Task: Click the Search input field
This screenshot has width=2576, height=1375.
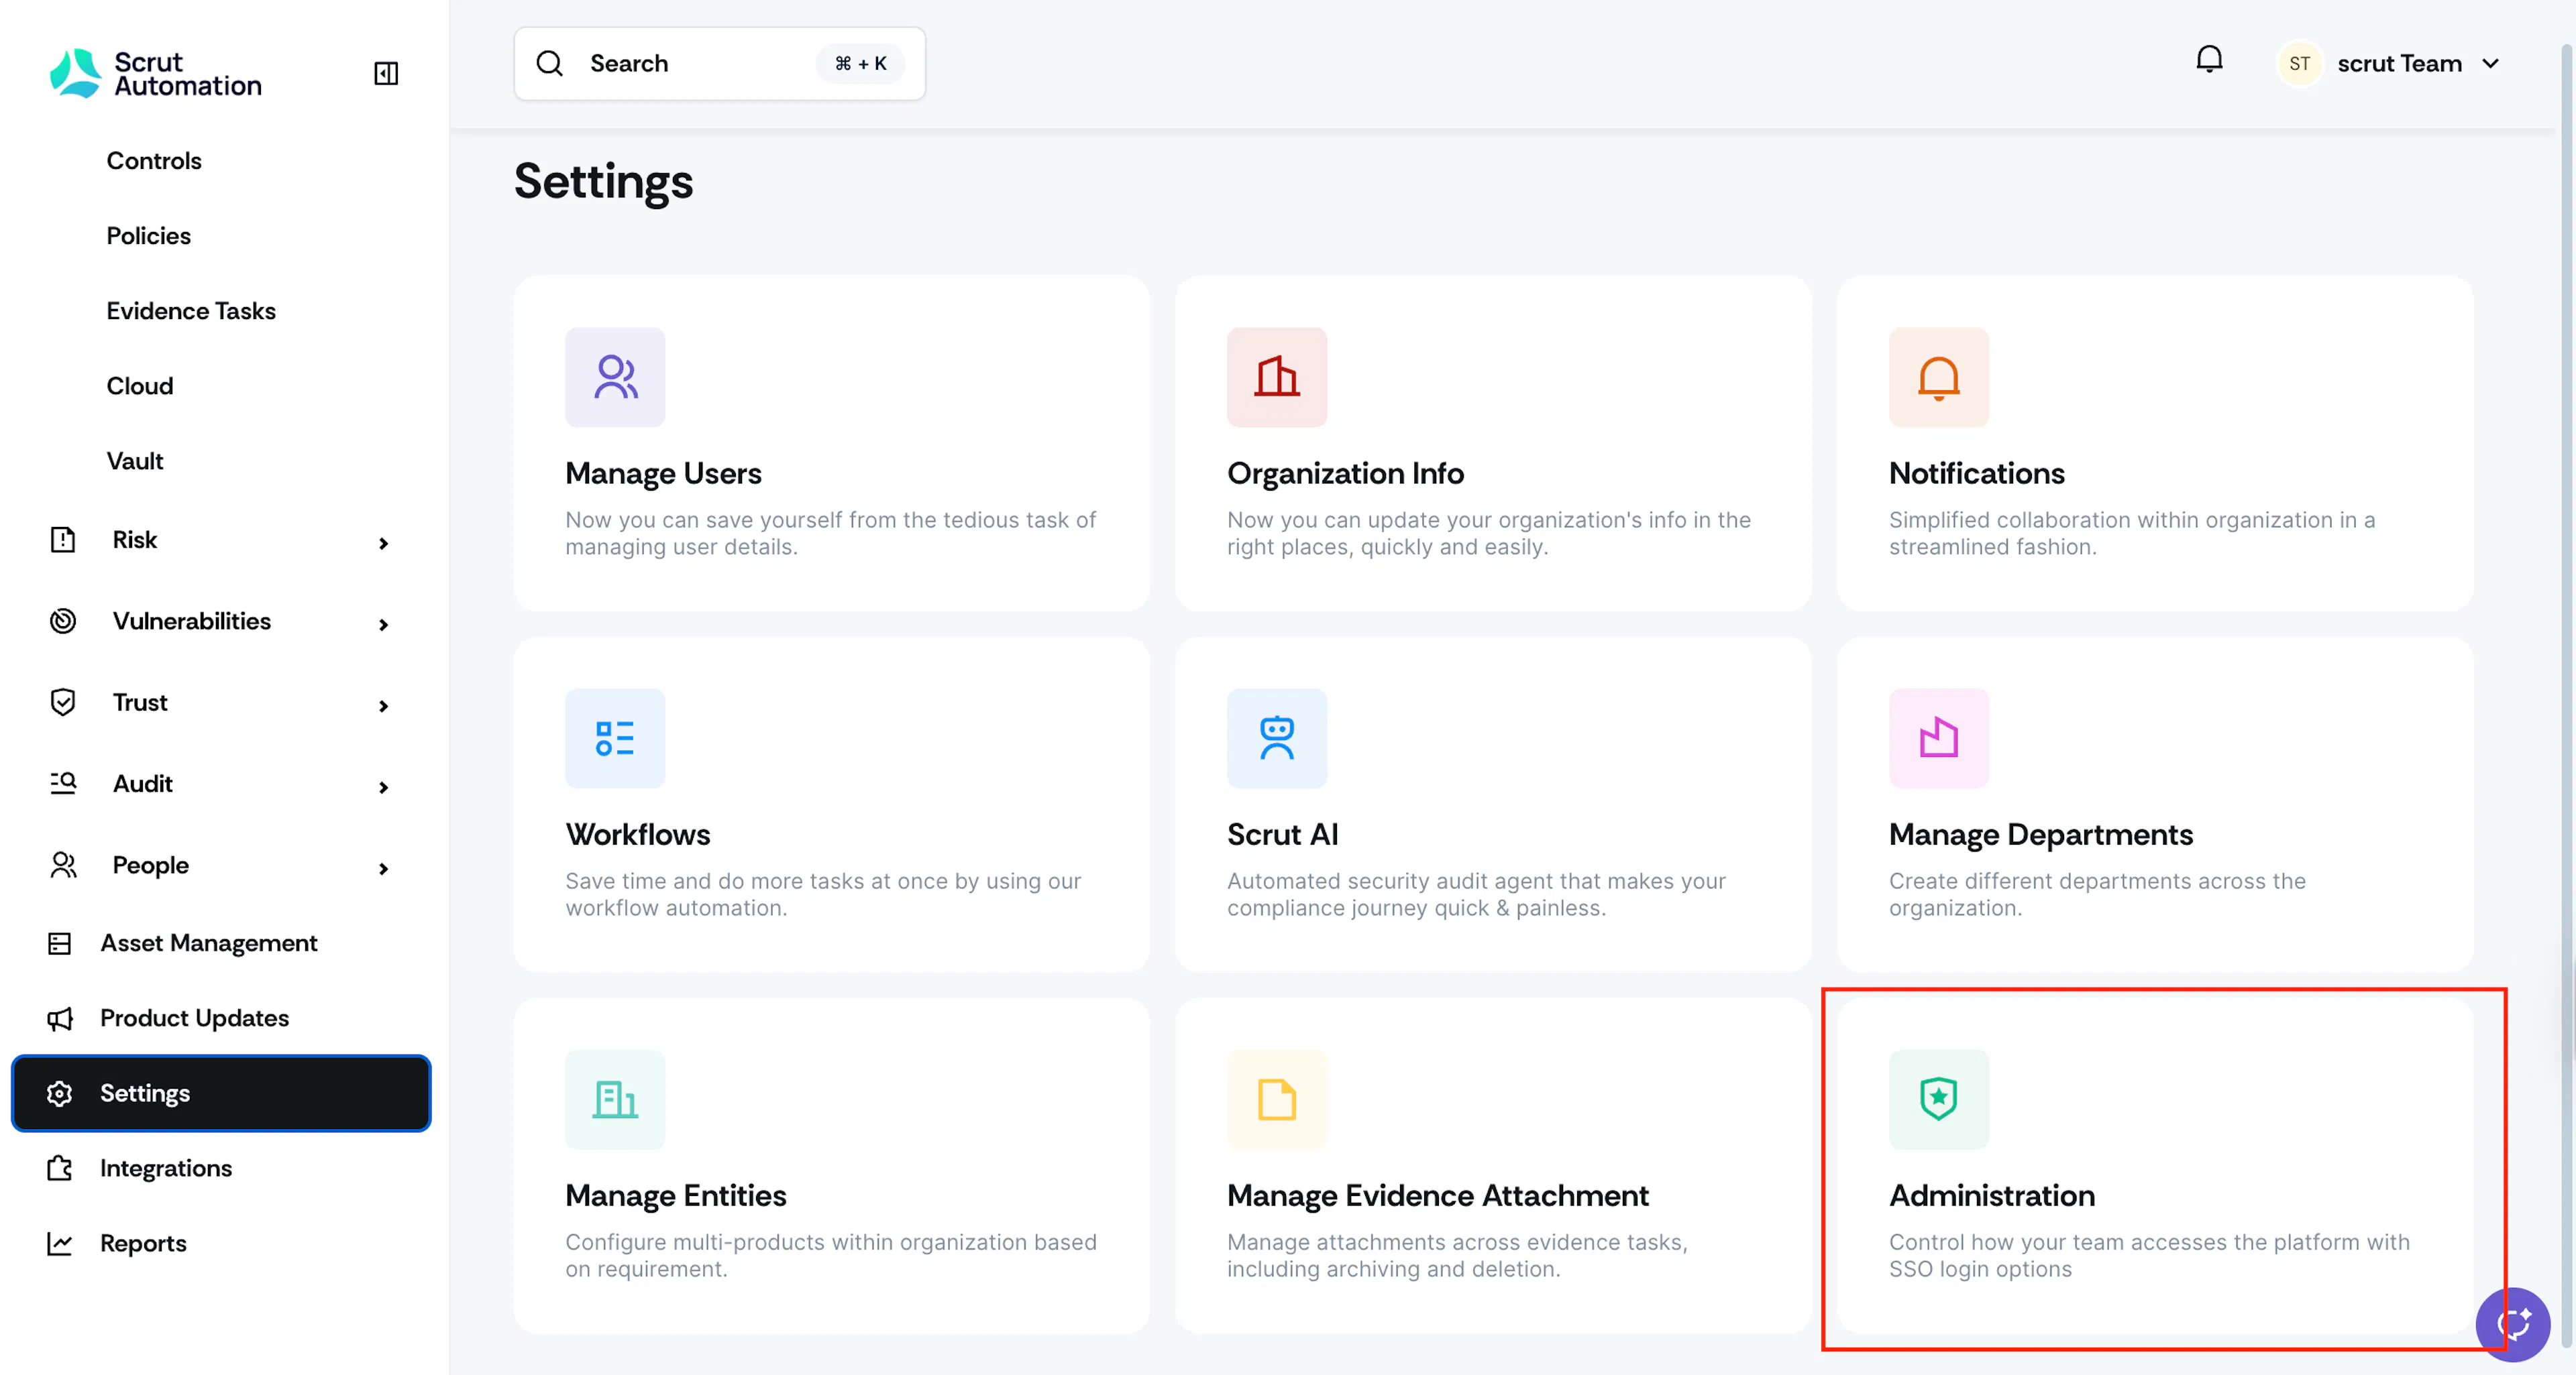Action: click(x=719, y=63)
